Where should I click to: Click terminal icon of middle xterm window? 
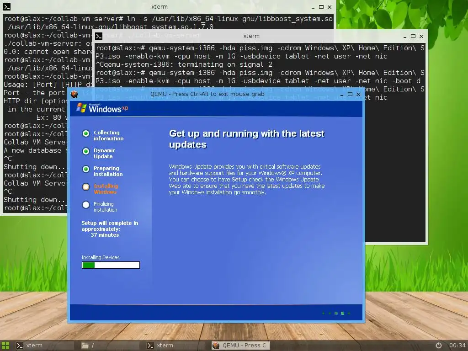[99, 36]
